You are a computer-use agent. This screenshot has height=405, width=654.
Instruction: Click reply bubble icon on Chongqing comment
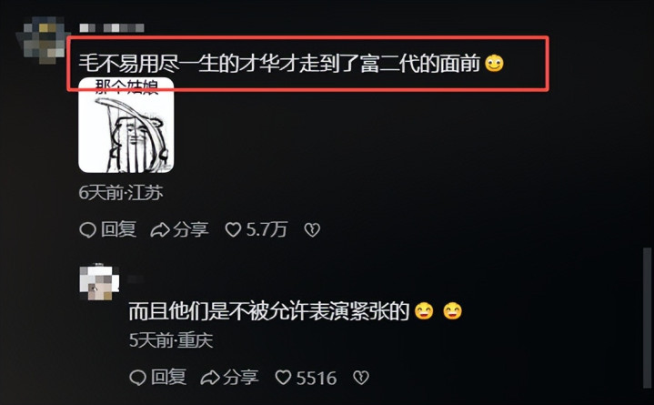pos(137,378)
